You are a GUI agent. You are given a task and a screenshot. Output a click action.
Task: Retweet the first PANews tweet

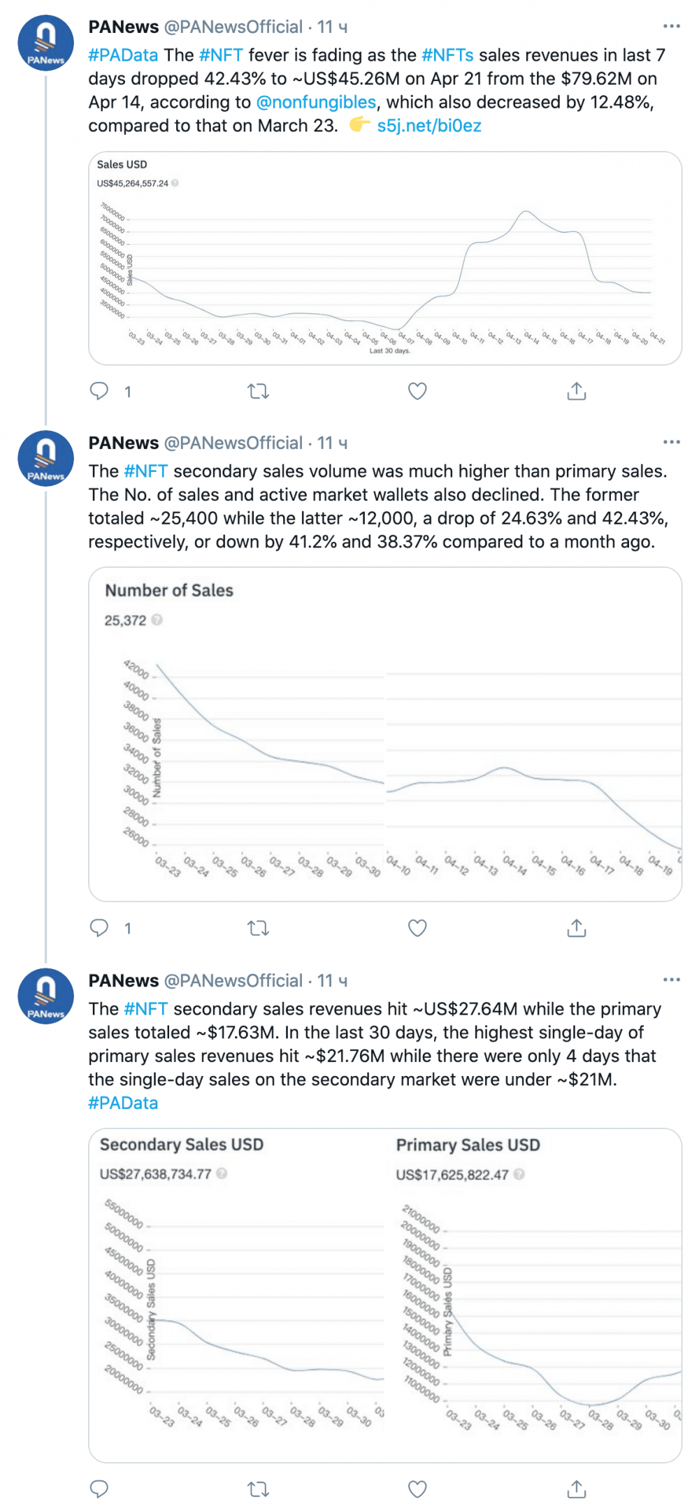tap(259, 391)
